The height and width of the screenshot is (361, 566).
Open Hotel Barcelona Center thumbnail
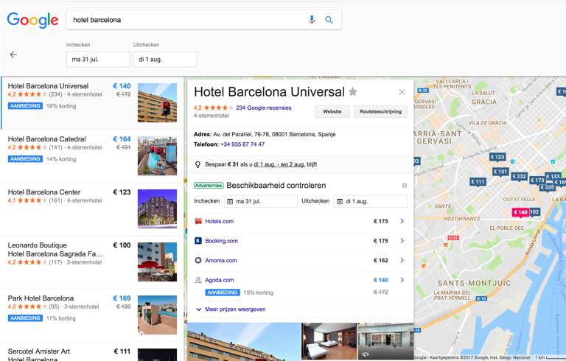click(x=158, y=209)
